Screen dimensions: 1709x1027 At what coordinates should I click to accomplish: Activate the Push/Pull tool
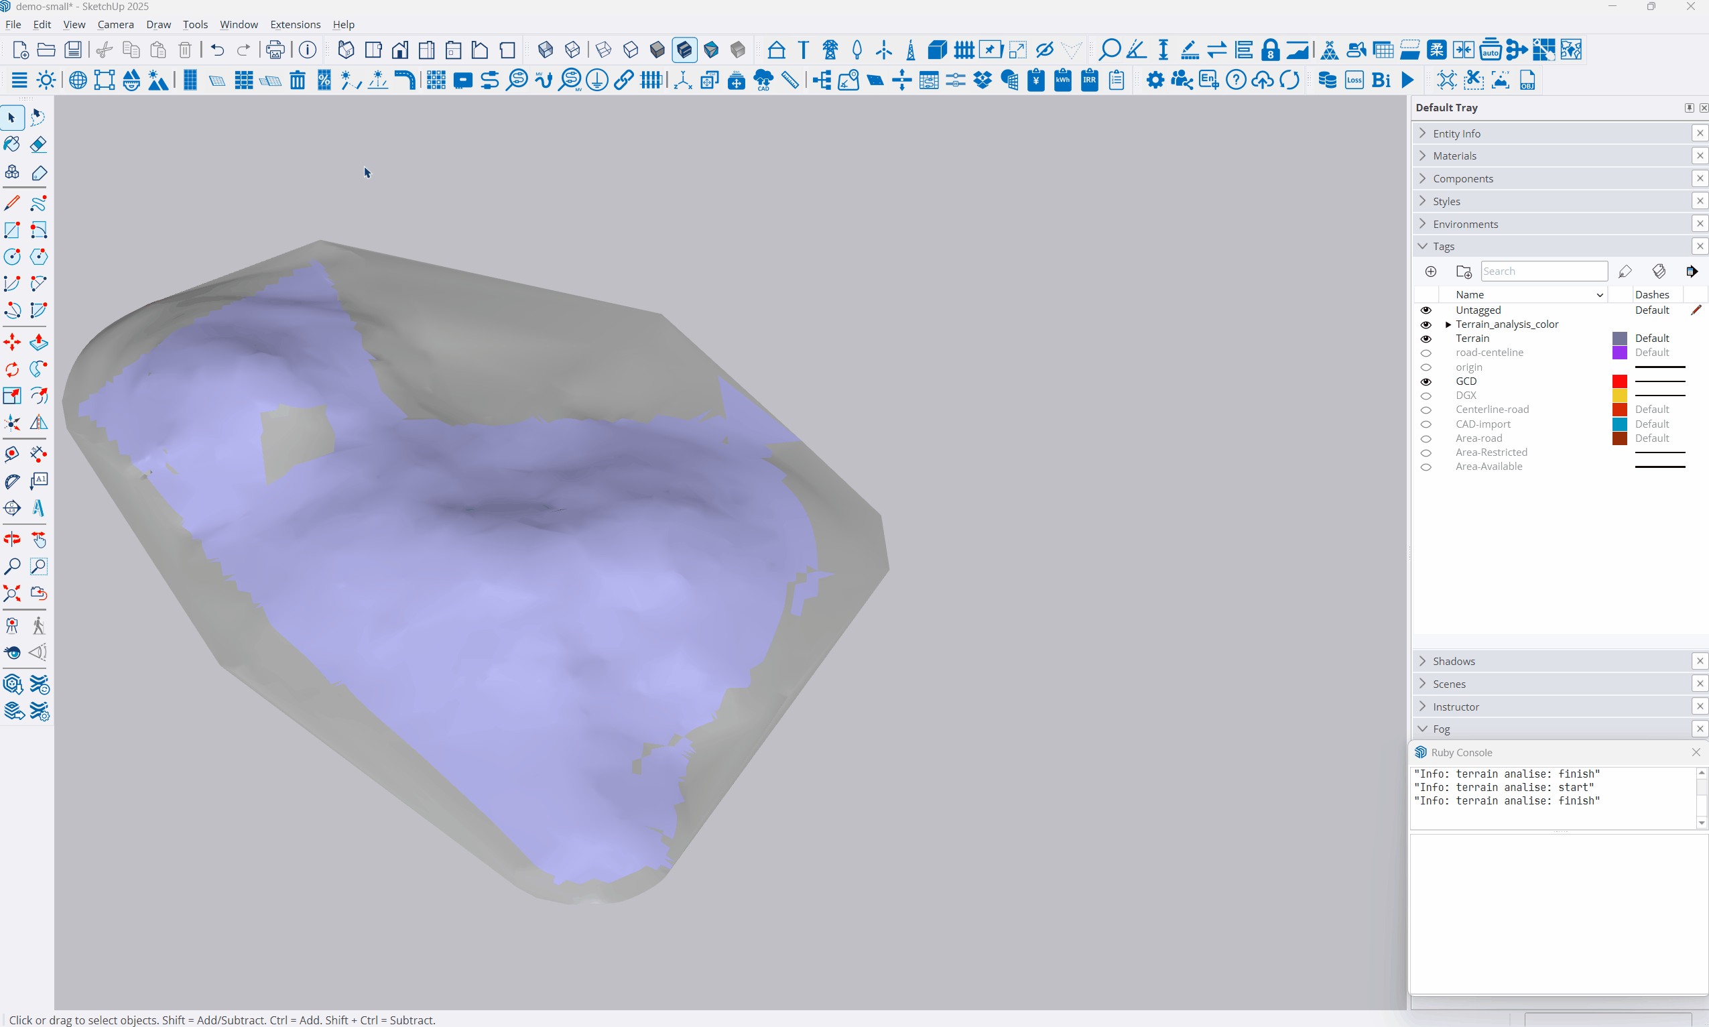tap(39, 343)
